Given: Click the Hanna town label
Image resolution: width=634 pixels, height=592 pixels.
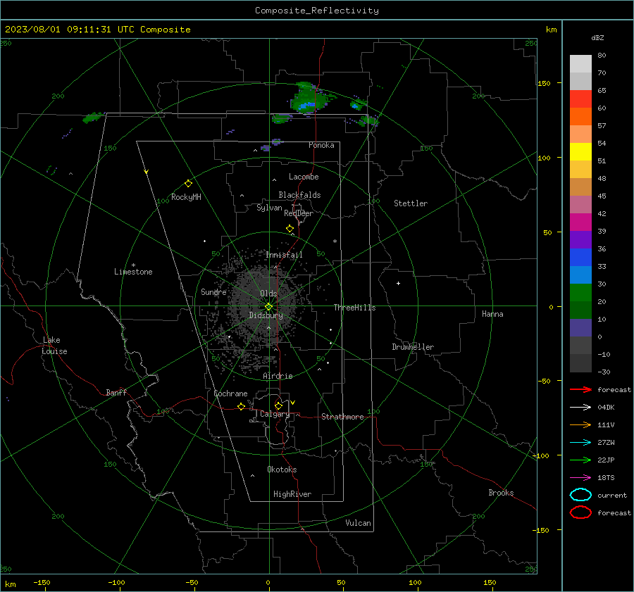Looking at the screenshot, I should 492,314.
